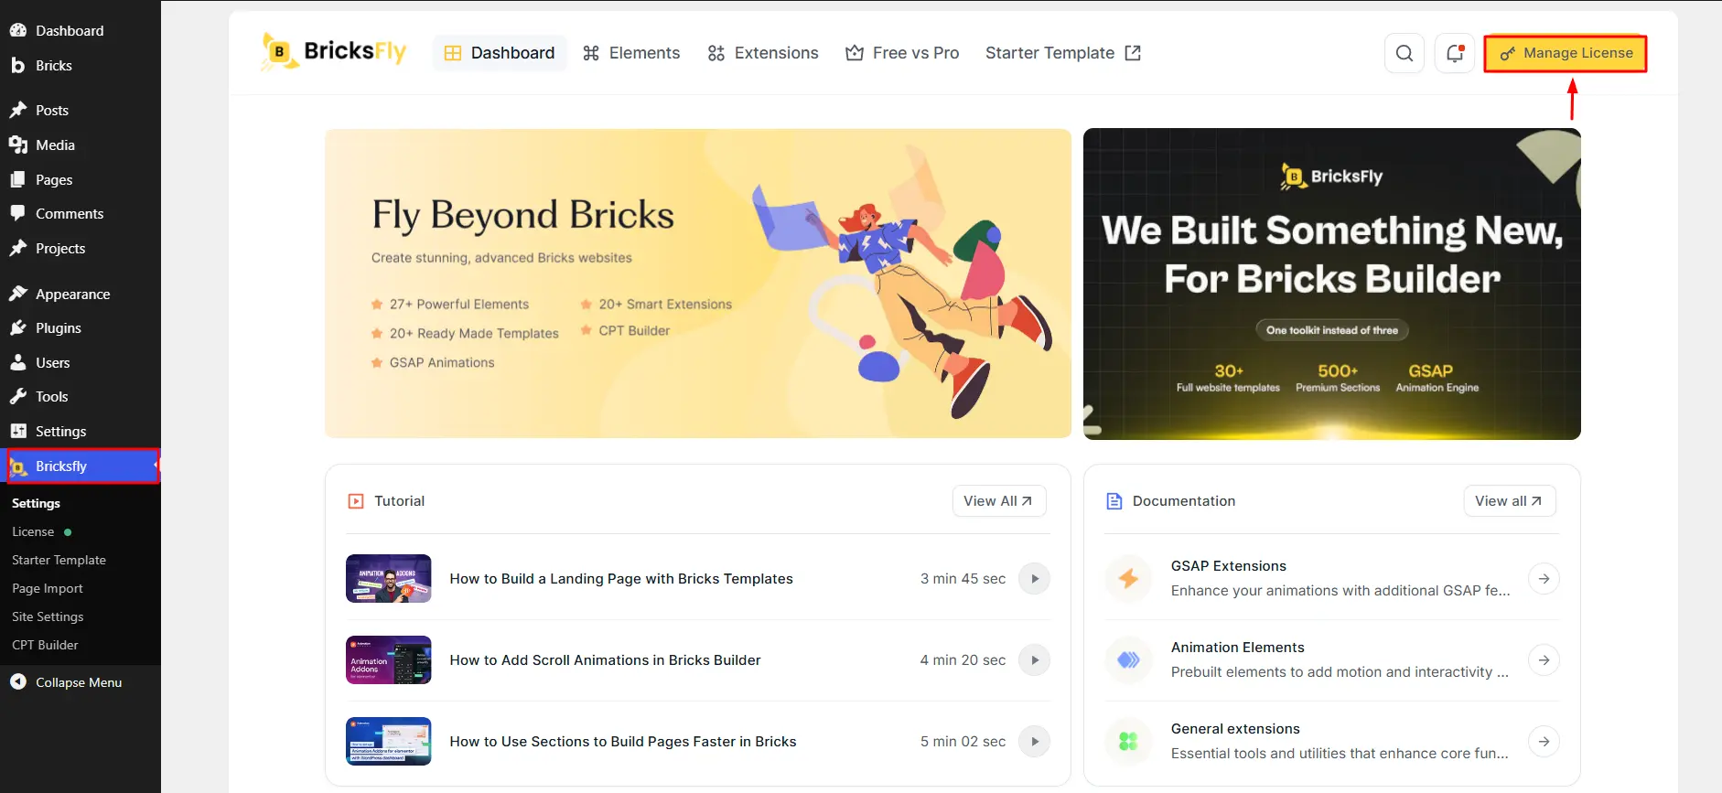This screenshot has height=793, width=1722.
Task: Click the '4 min 20 sec' duration
Action: (x=963, y=660)
